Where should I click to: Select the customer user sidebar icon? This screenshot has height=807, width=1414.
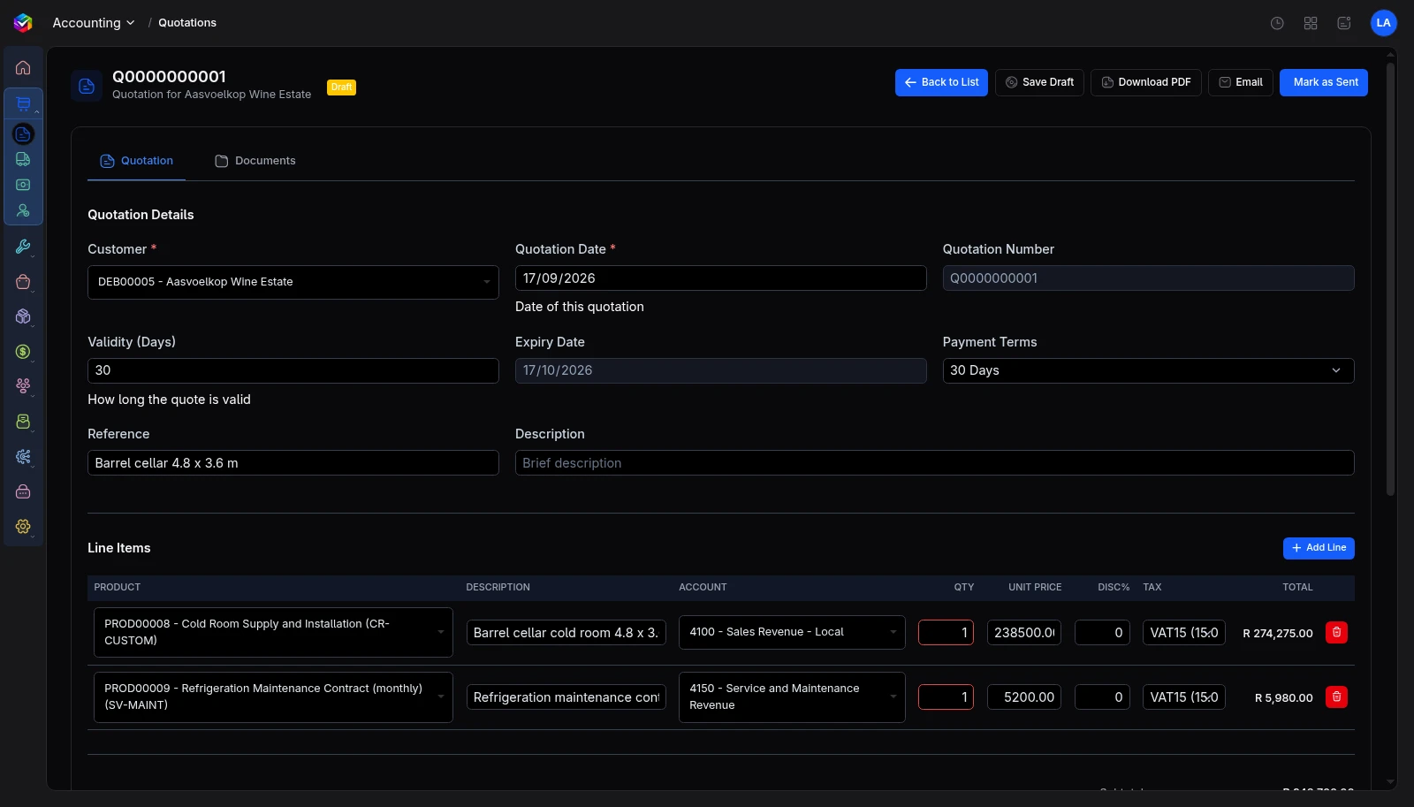23,210
